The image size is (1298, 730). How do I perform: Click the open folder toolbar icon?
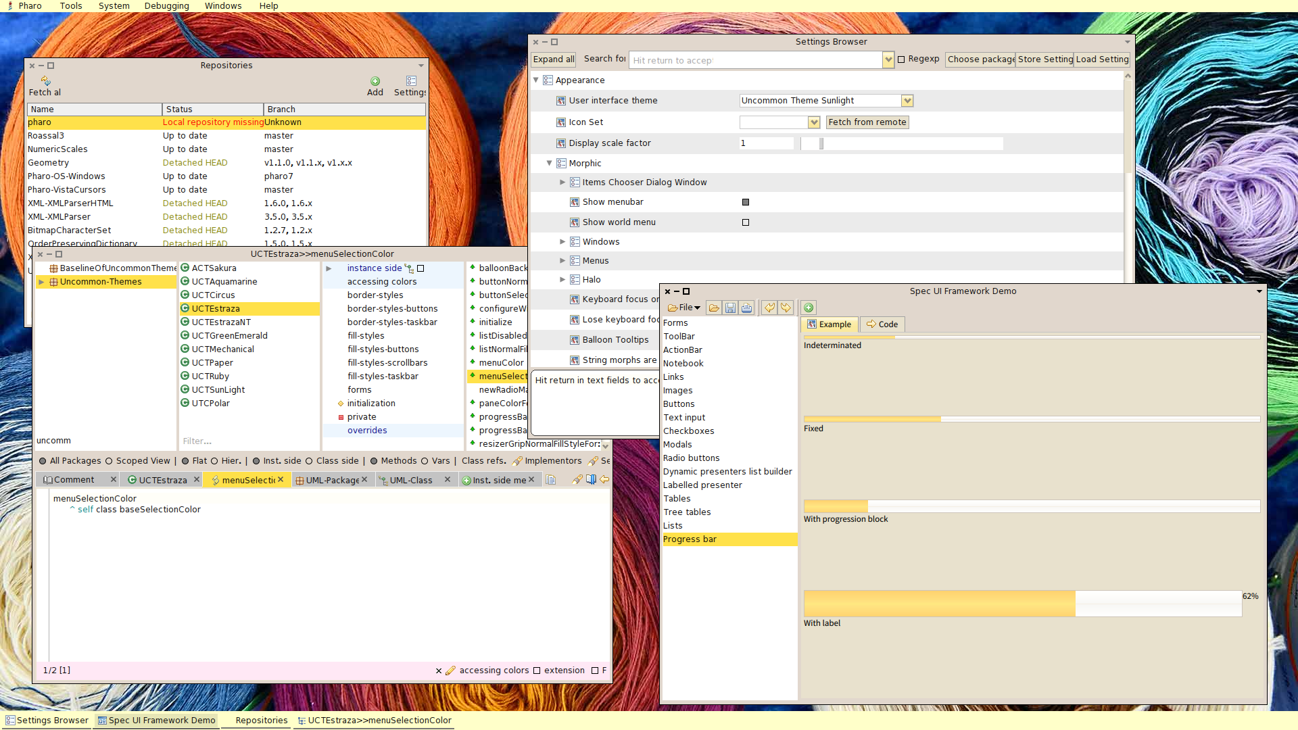click(714, 308)
